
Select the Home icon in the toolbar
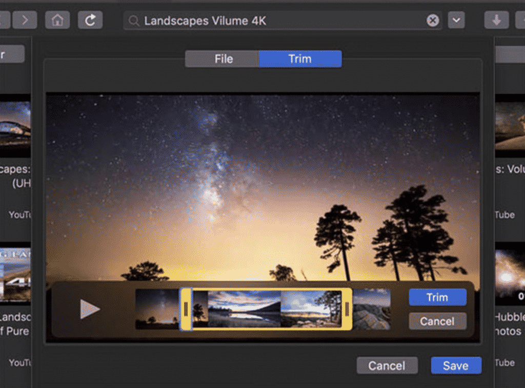coord(56,20)
